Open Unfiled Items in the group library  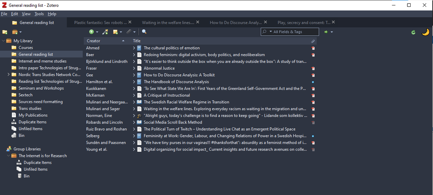coord(35,169)
